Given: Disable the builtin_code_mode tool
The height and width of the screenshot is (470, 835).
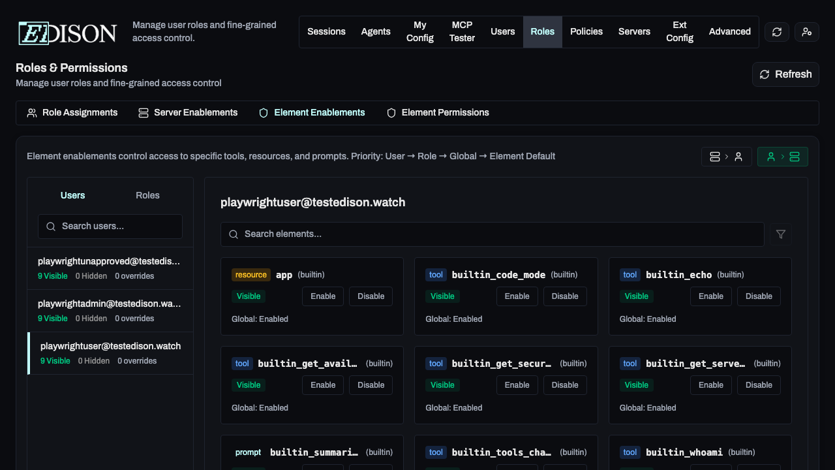Looking at the screenshot, I should point(564,296).
